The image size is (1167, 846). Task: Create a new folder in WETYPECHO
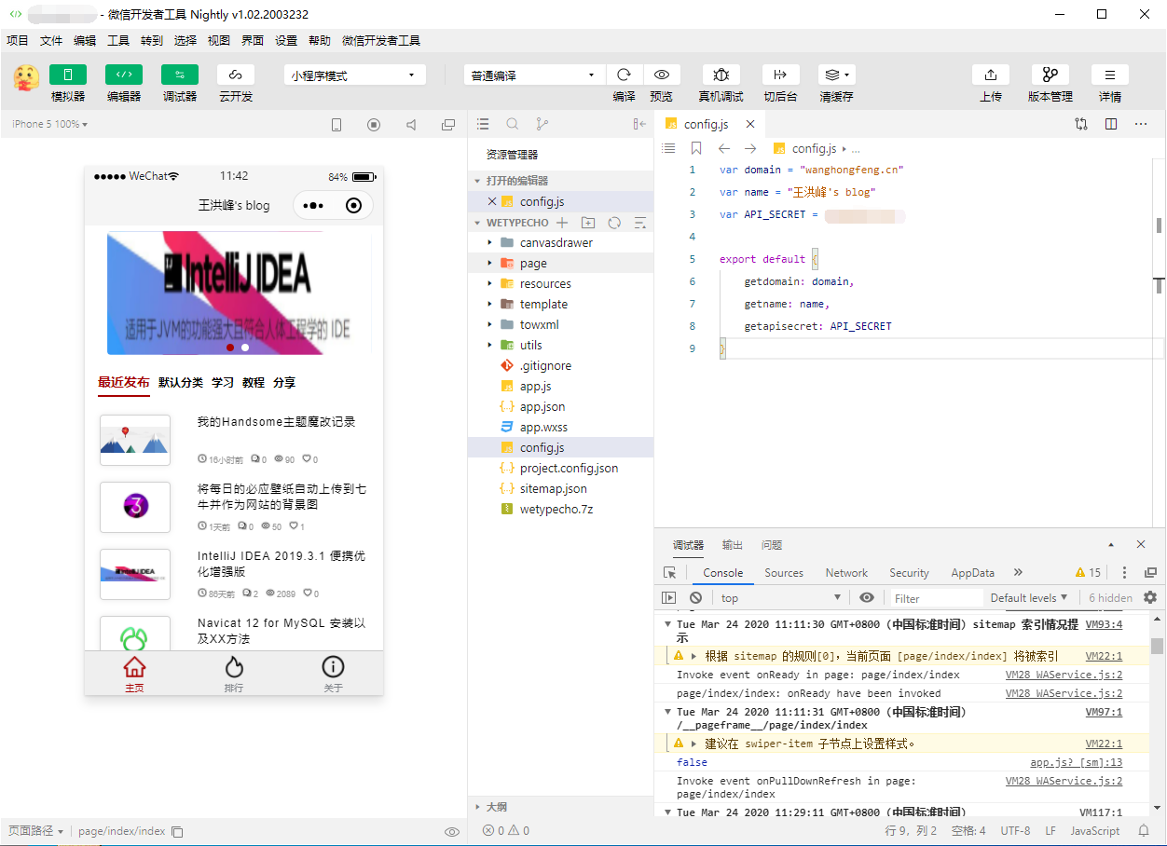coord(588,223)
